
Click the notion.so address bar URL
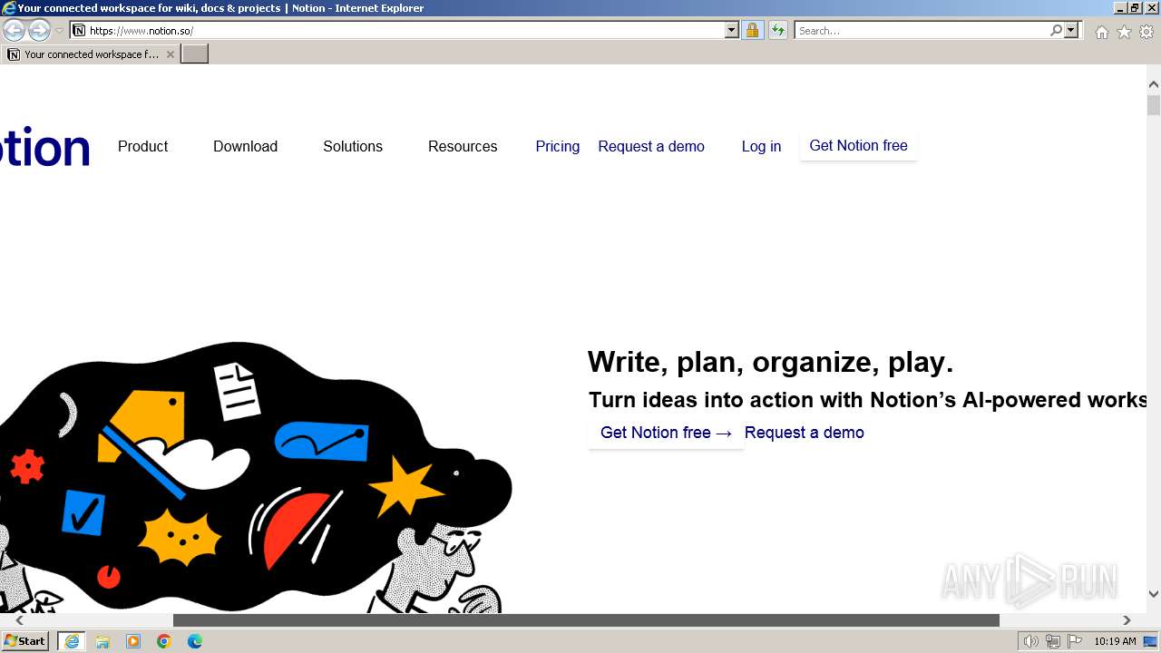coord(141,31)
